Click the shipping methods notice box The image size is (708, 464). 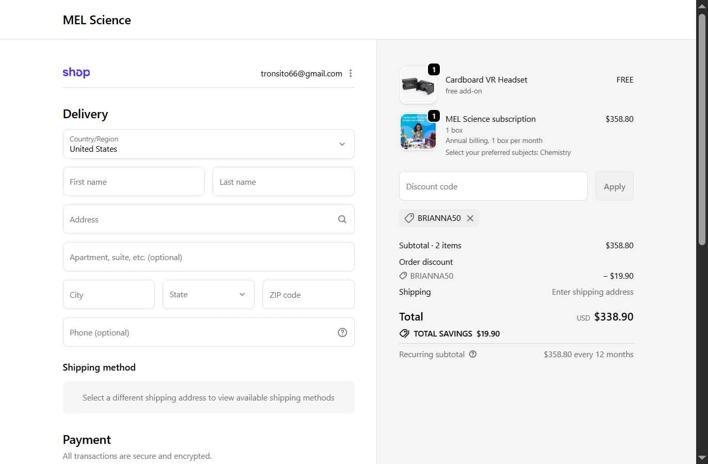pos(208,397)
